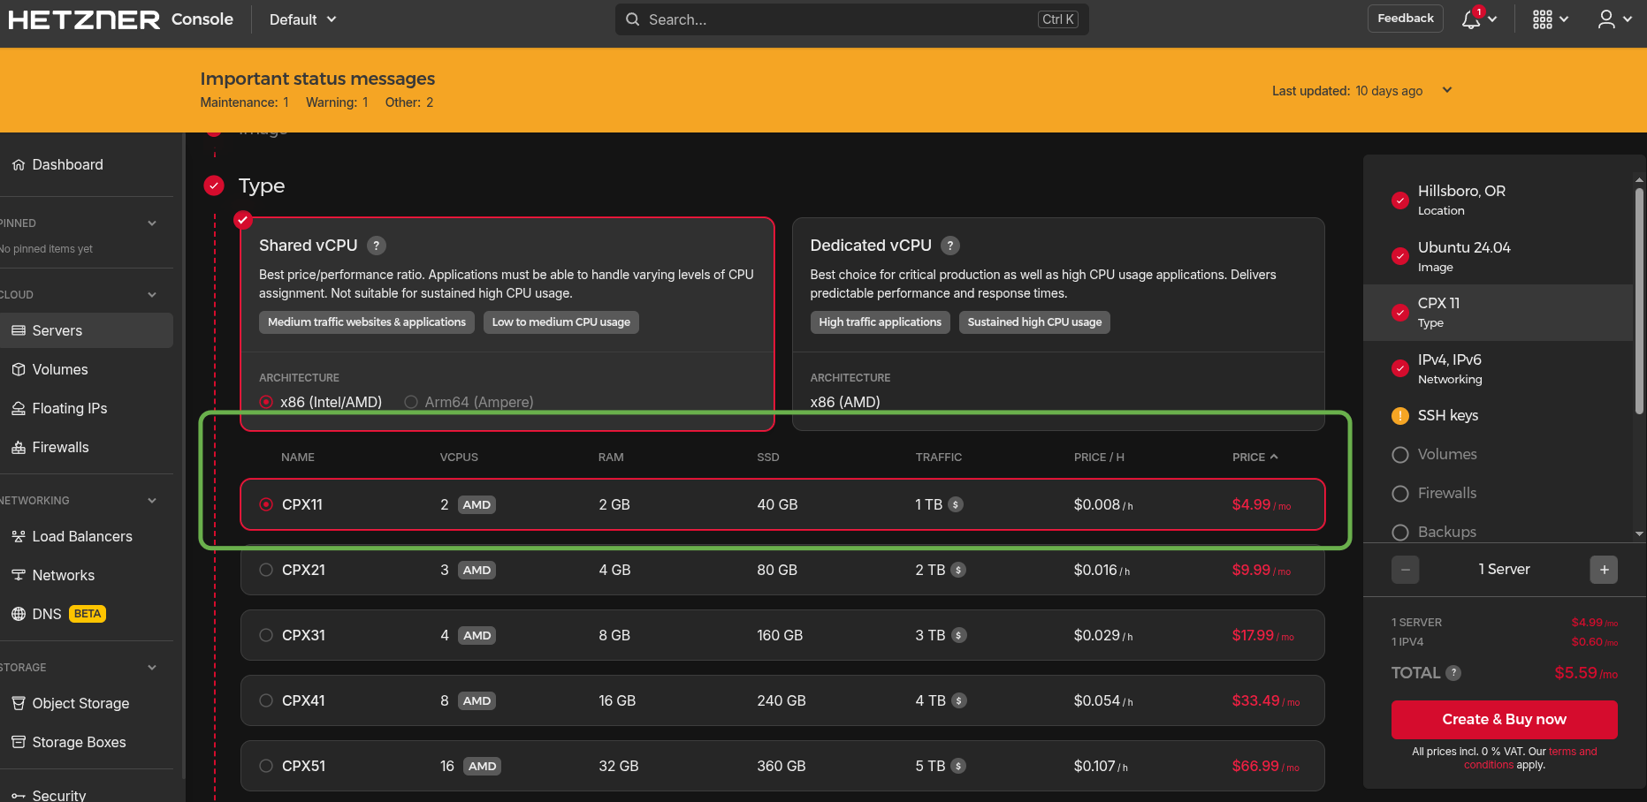Click the Dashboard home icon
Image resolution: width=1647 pixels, height=802 pixels.
pos(19,165)
